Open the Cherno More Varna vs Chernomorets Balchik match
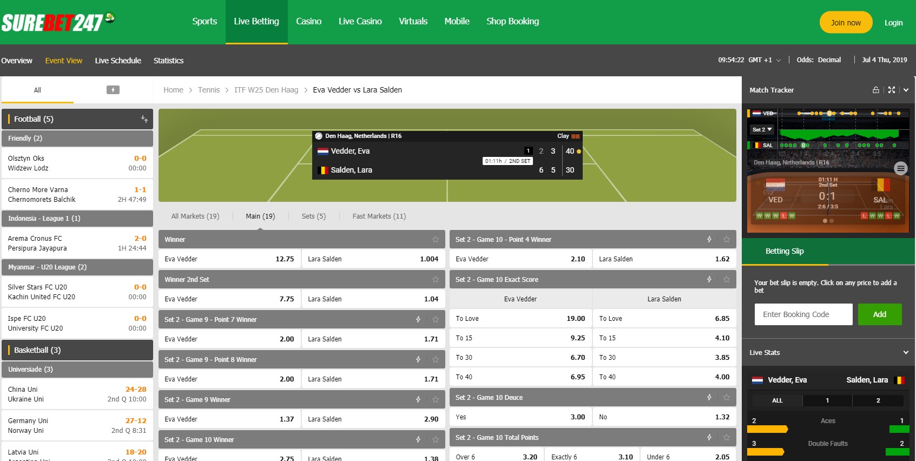The height and width of the screenshot is (461, 916). 77,195
